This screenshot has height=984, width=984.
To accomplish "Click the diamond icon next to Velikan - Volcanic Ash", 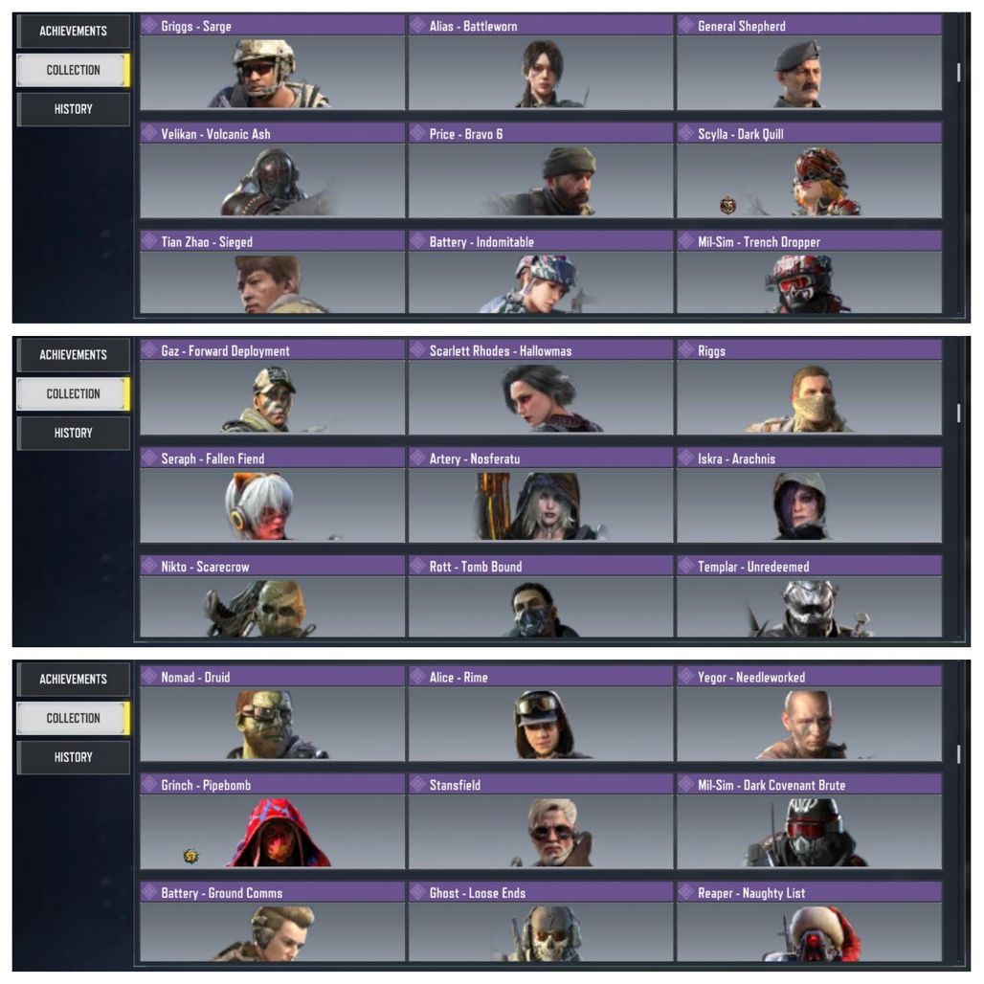I will point(149,133).
